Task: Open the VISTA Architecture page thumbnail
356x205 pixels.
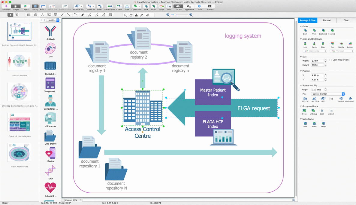Action: (19, 152)
